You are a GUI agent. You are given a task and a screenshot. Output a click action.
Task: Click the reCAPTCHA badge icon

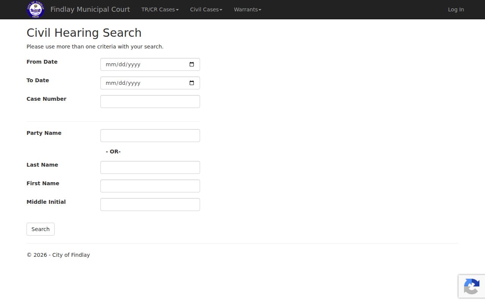pos(472,286)
